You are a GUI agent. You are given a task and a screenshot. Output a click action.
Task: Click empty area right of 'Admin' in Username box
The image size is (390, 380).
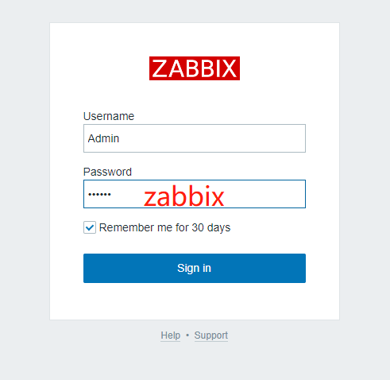(212, 138)
